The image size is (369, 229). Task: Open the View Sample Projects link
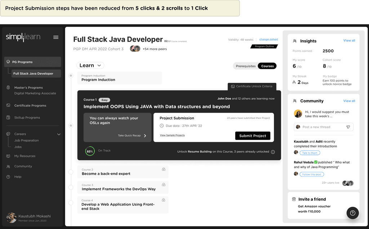click(x=172, y=135)
